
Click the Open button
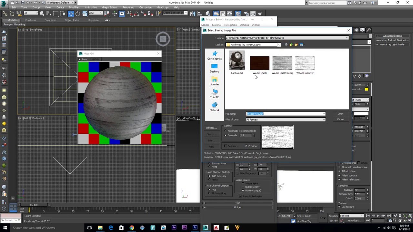340,114
